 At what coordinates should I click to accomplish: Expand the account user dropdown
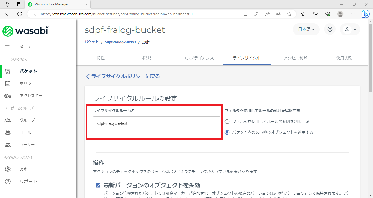click(x=350, y=29)
